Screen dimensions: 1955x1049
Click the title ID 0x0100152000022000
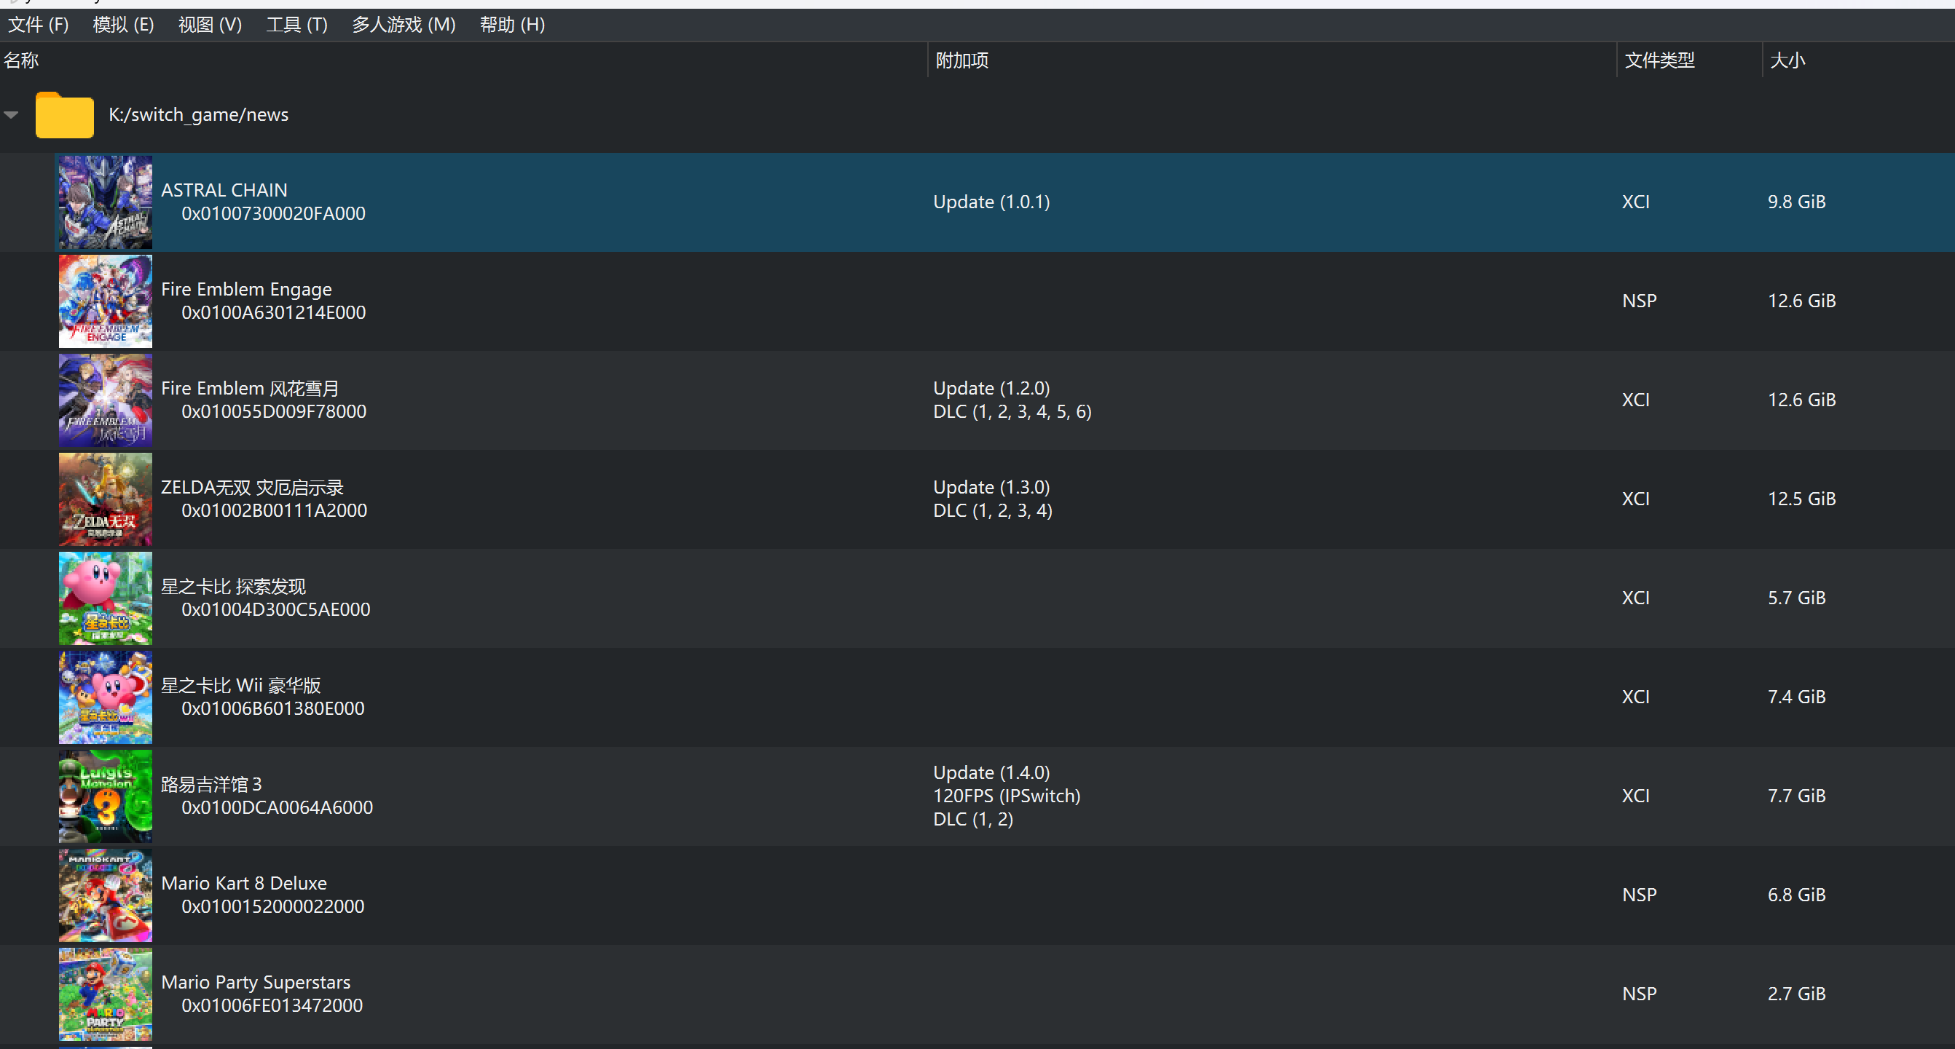point(272,906)
